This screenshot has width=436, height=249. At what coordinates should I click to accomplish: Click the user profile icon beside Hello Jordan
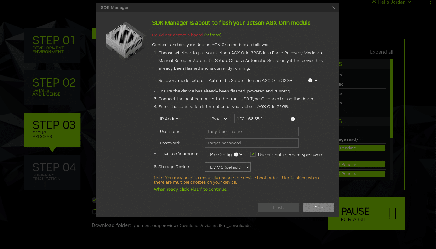point(374,2)
